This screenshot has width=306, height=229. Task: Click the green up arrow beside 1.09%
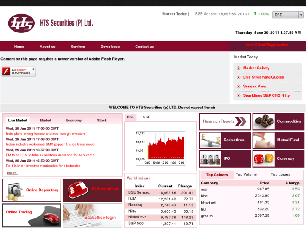pyautogui.click(x=255, y=13)
